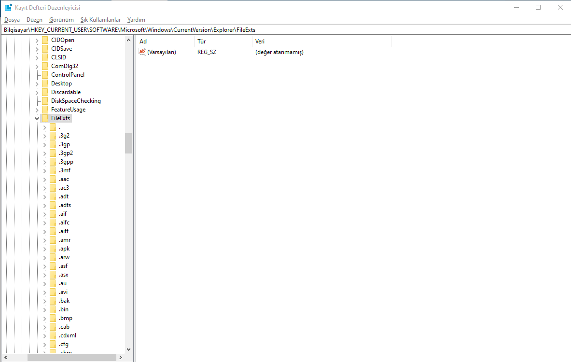Sort values by the Tür column header
The image size is (571, 362).
pyautogui.click(x=223, y=42)
